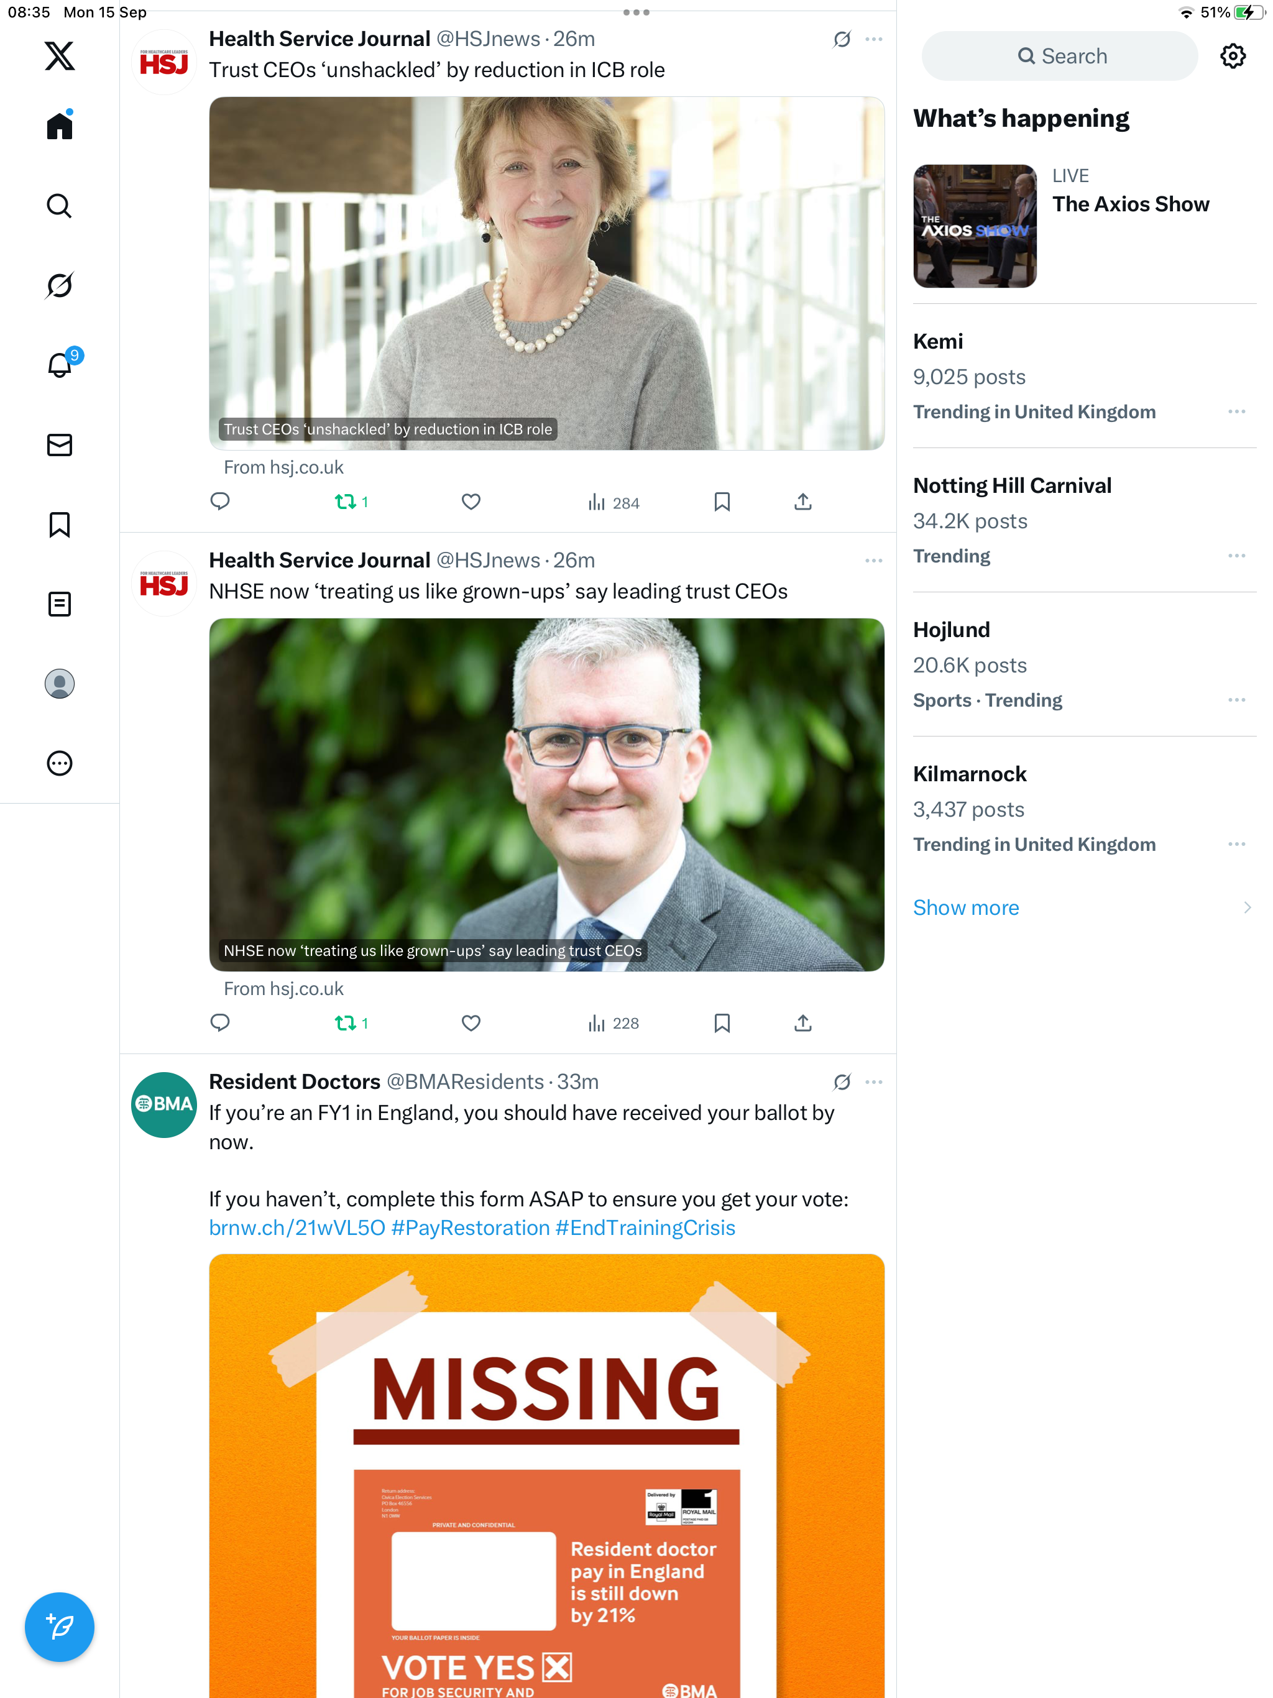Like the 'unshackled' Trust CEOs post

[471, 502]
